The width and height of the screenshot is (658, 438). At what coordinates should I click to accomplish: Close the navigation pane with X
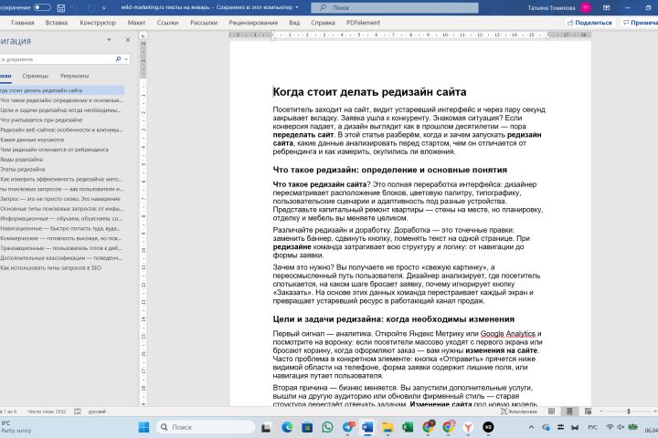[128, 40]
